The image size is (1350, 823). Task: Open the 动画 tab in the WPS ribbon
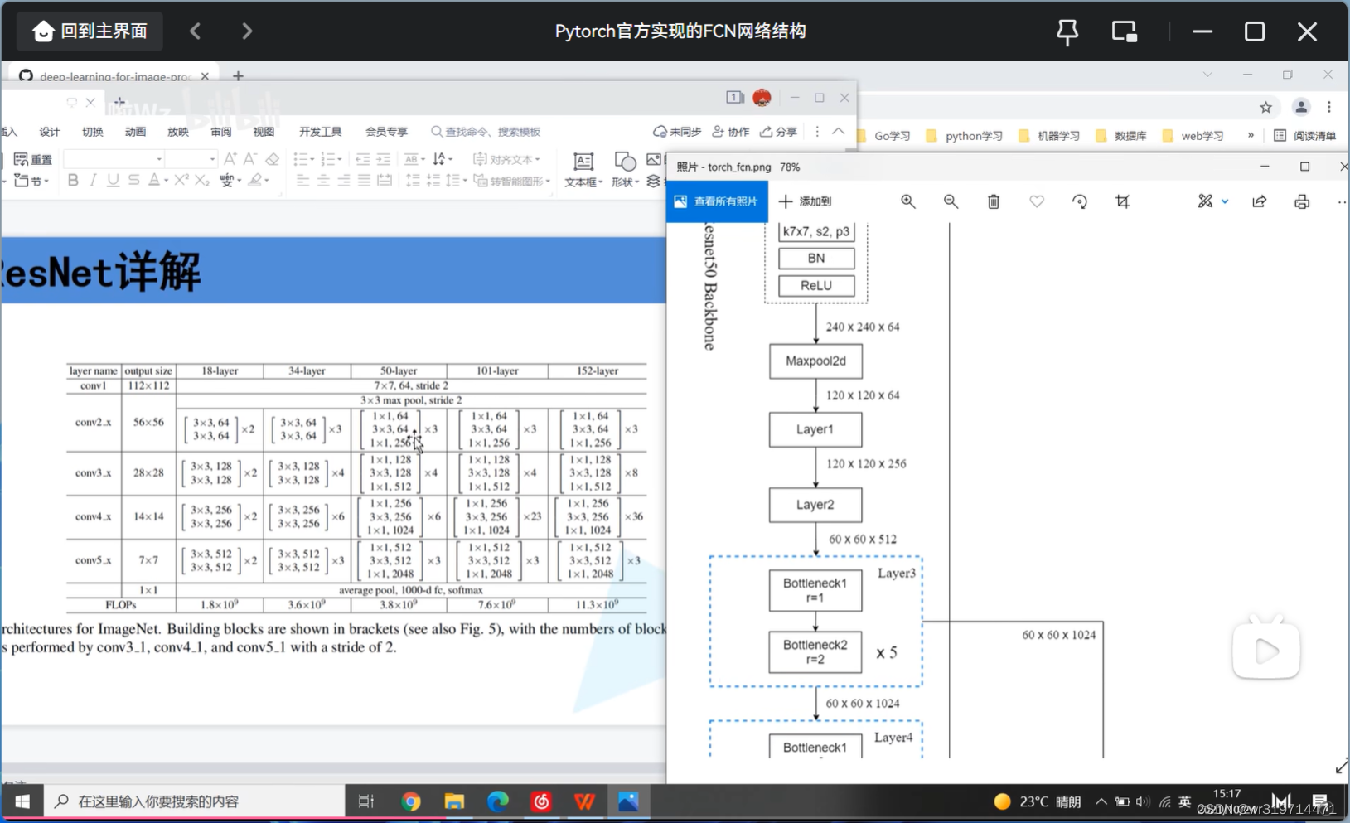[135, 132]
